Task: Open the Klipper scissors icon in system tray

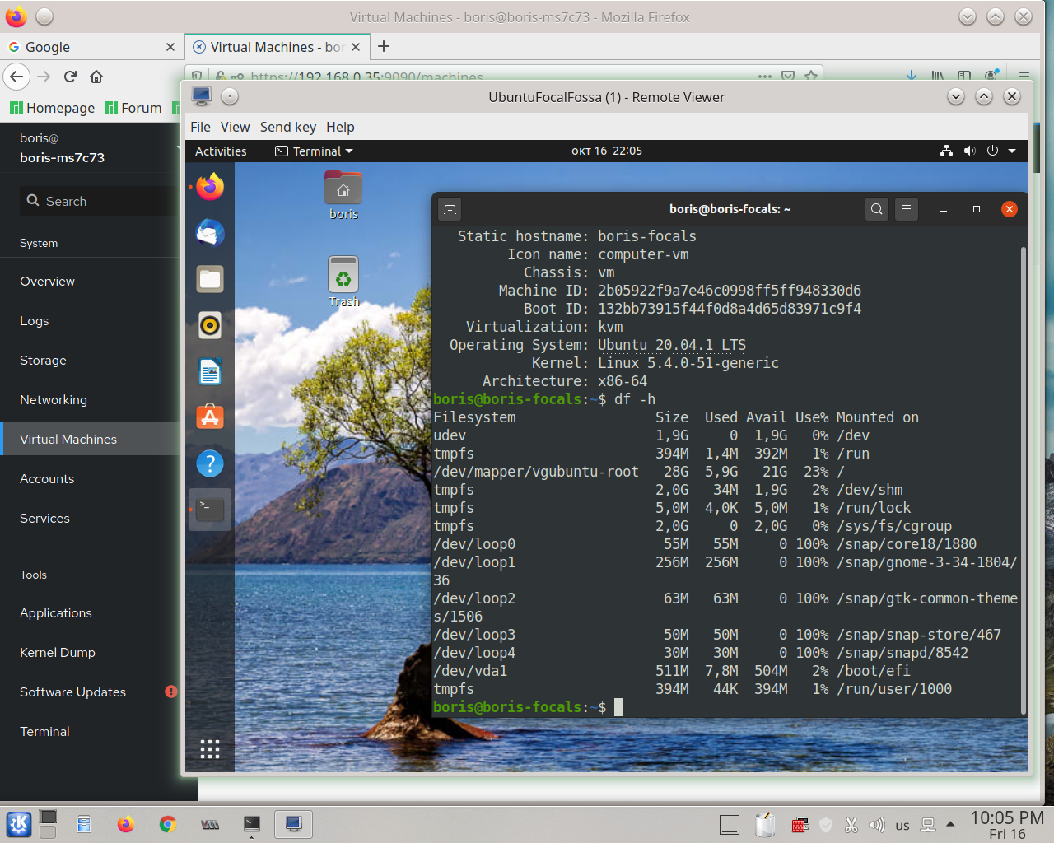Action: (851, 824)
